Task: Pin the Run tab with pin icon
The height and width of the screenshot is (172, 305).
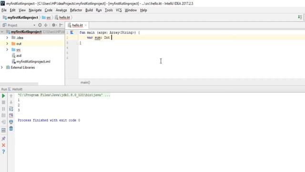Action: (x=3, y=139)
